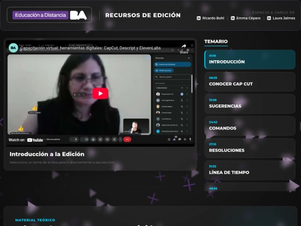Click camera icon in meeting toolbar

(x=86, y=140)
